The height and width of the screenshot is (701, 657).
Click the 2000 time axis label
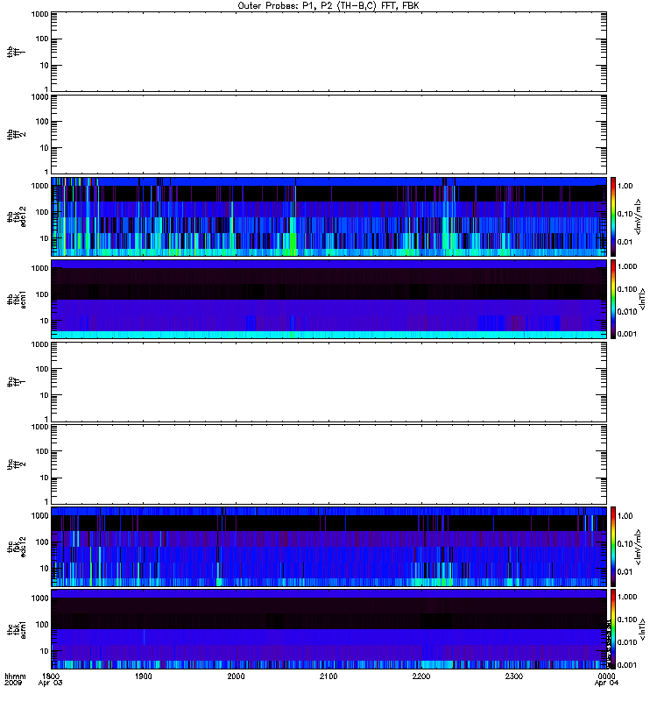[236, 676]
